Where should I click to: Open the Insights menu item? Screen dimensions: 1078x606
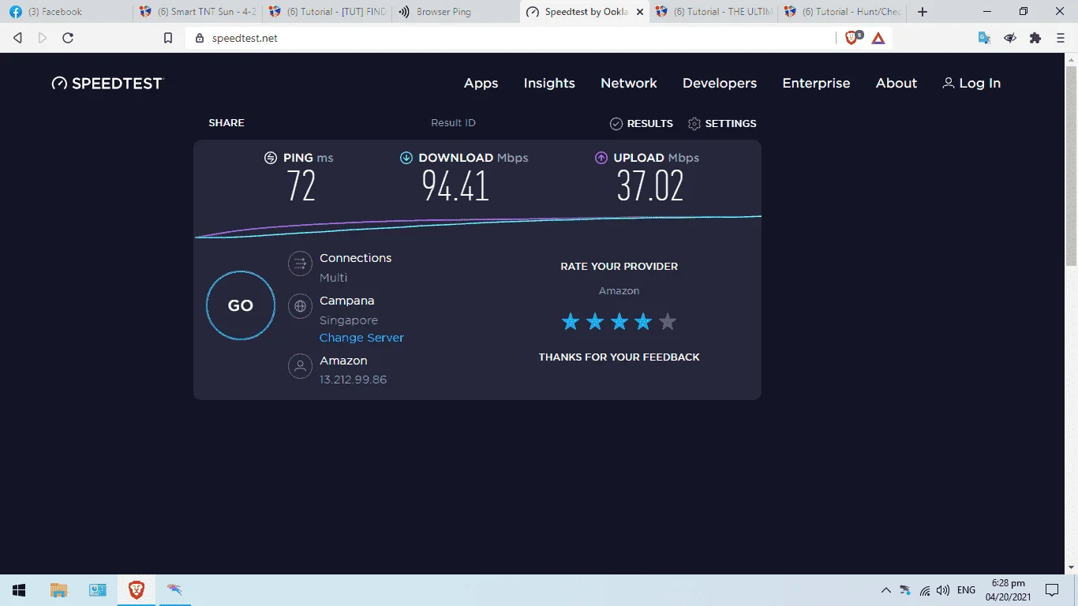coord(549,83)
